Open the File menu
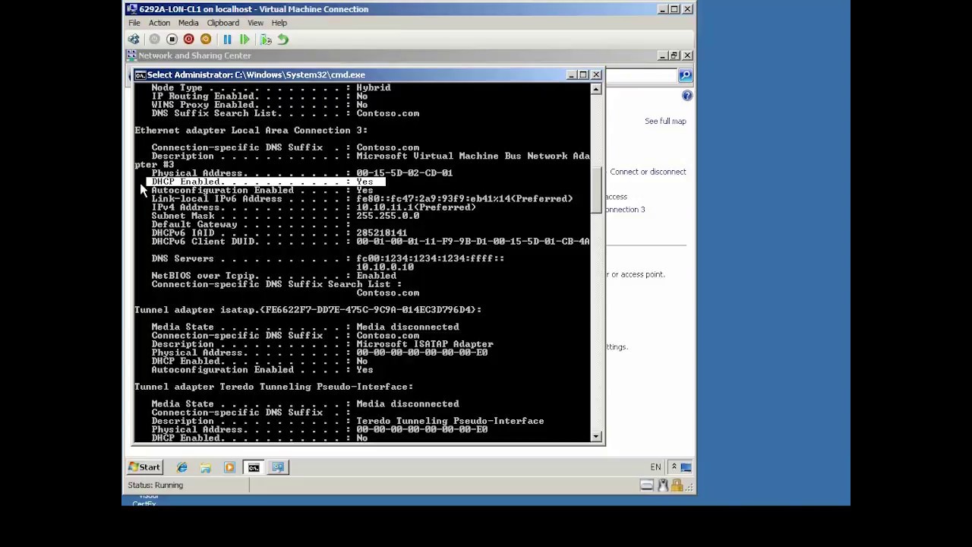 click(134, 23)
